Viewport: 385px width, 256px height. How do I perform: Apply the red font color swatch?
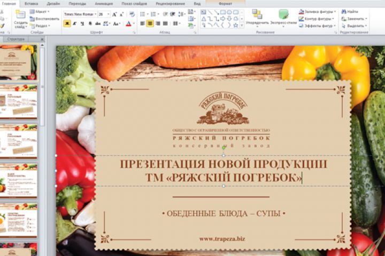click(x=129, y=23)
